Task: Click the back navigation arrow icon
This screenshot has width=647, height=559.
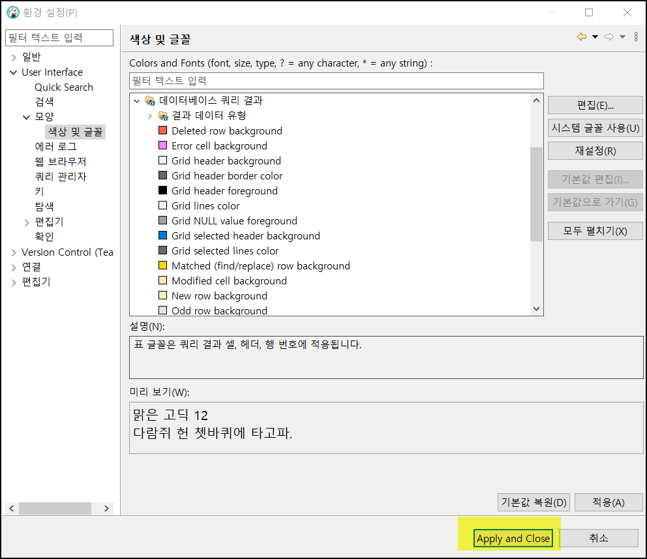Action: click(582, 37)
